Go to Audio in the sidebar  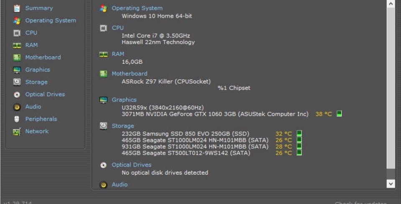33,107
